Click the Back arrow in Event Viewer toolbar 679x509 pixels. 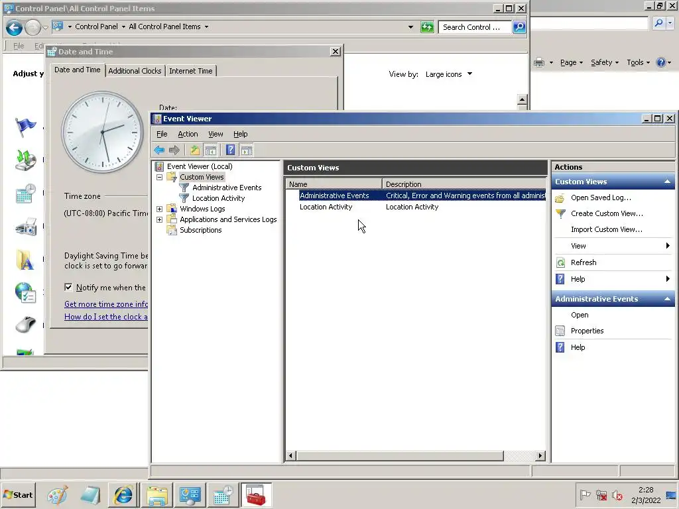pos(159,150)
